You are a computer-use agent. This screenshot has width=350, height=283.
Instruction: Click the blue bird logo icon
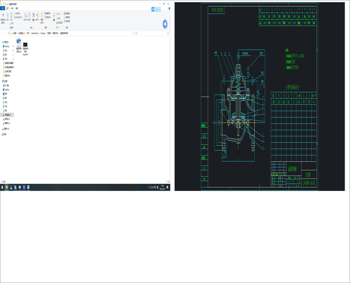165,24
